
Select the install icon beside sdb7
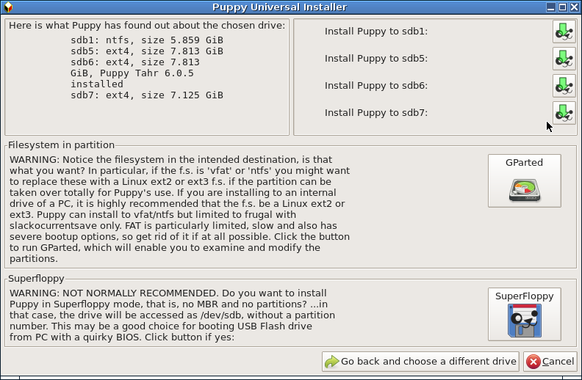pos(564,112)
